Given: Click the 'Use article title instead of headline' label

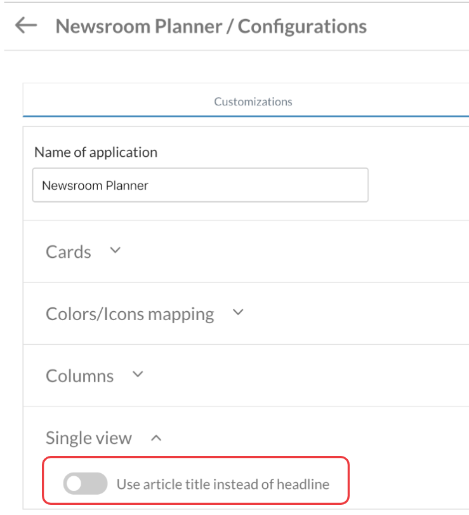Looking at the screenshot, I should [223, 485].
